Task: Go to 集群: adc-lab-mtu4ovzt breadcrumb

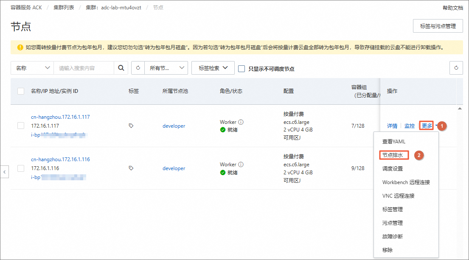Action: tap(113, 8)
